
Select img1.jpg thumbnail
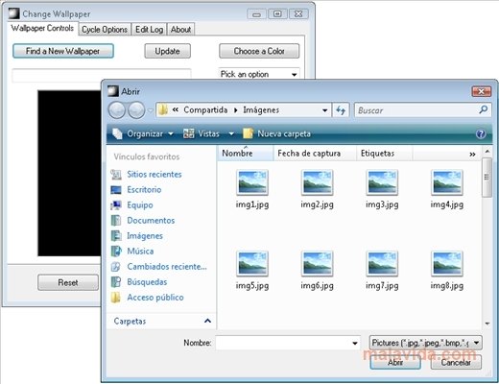click(252, 182)
